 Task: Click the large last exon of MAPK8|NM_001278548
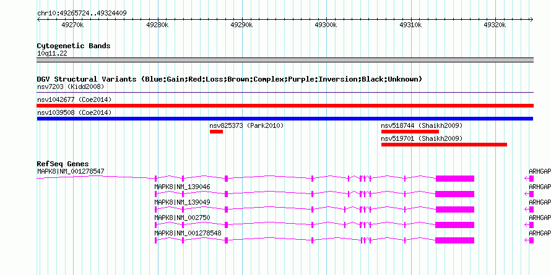[454, 240]
